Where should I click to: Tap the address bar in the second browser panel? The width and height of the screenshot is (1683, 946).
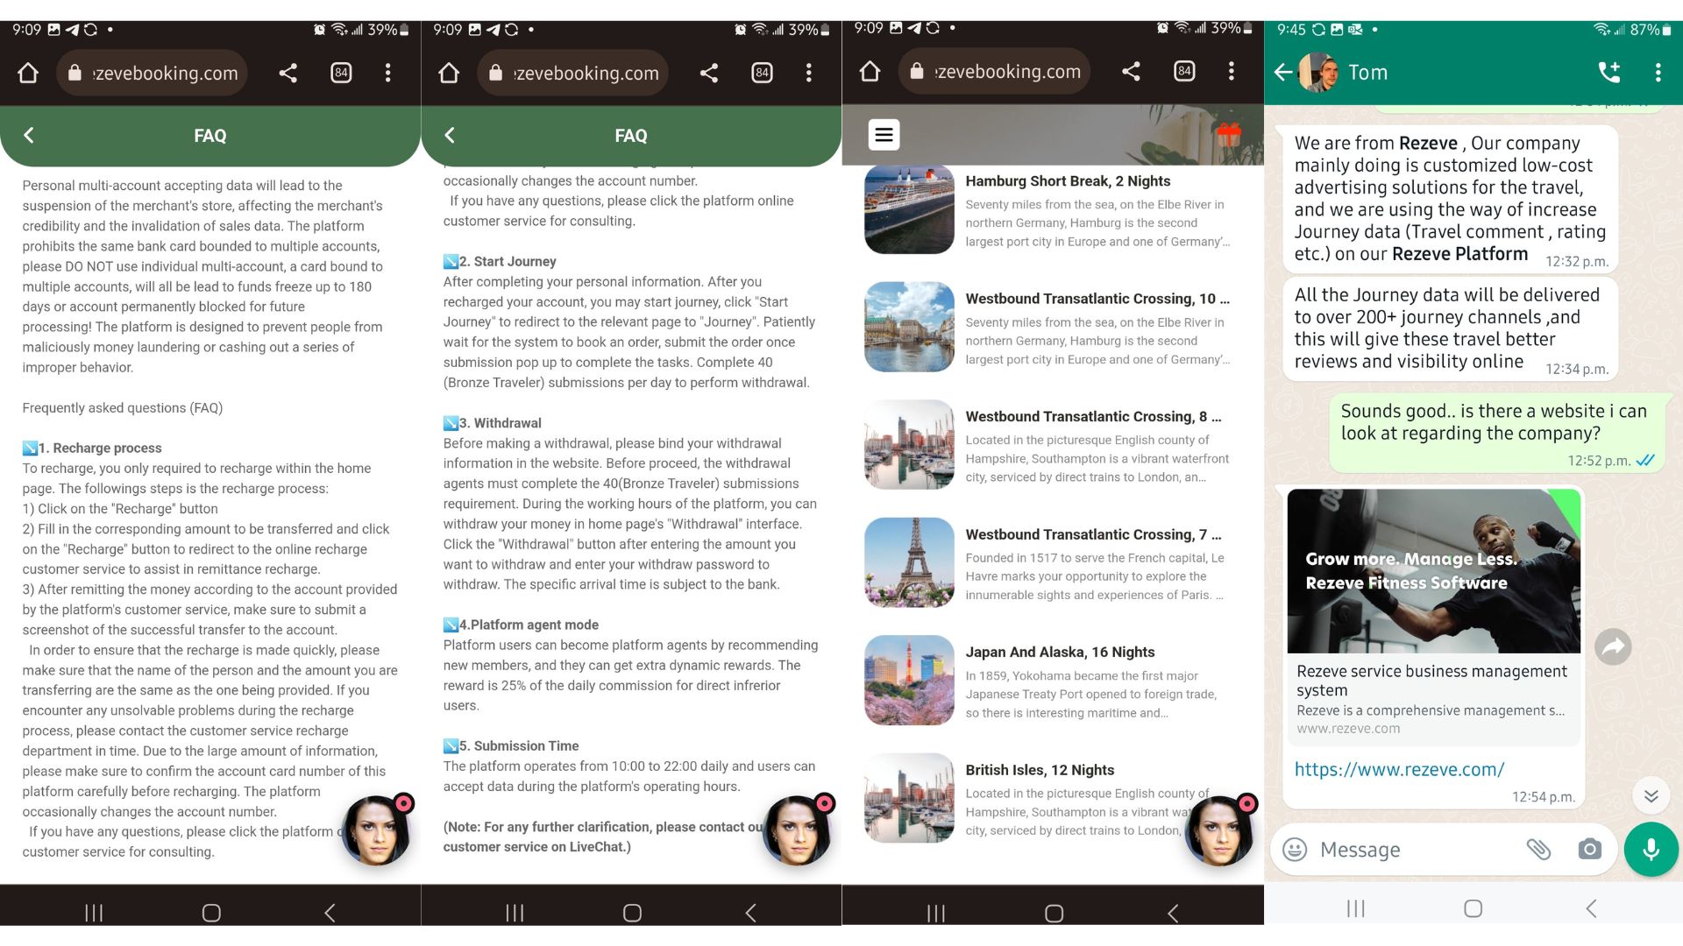coord(573,73)
